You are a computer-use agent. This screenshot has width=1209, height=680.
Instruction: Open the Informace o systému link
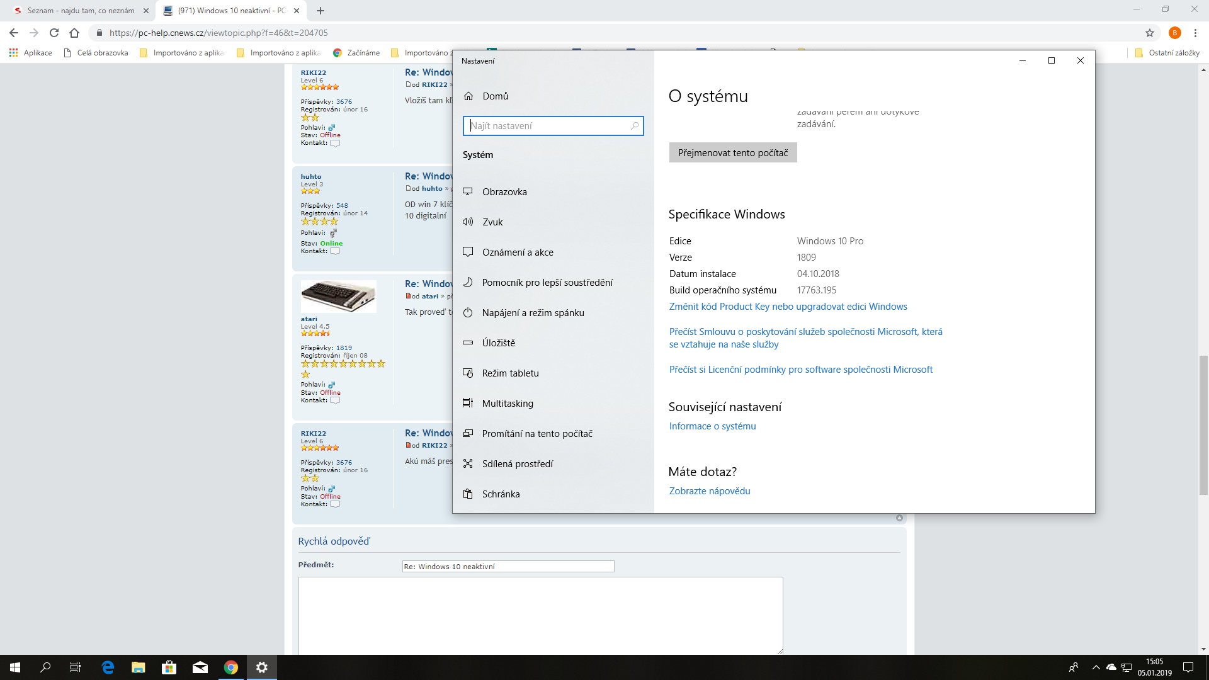pyautogui.click(x=712, y=426)
